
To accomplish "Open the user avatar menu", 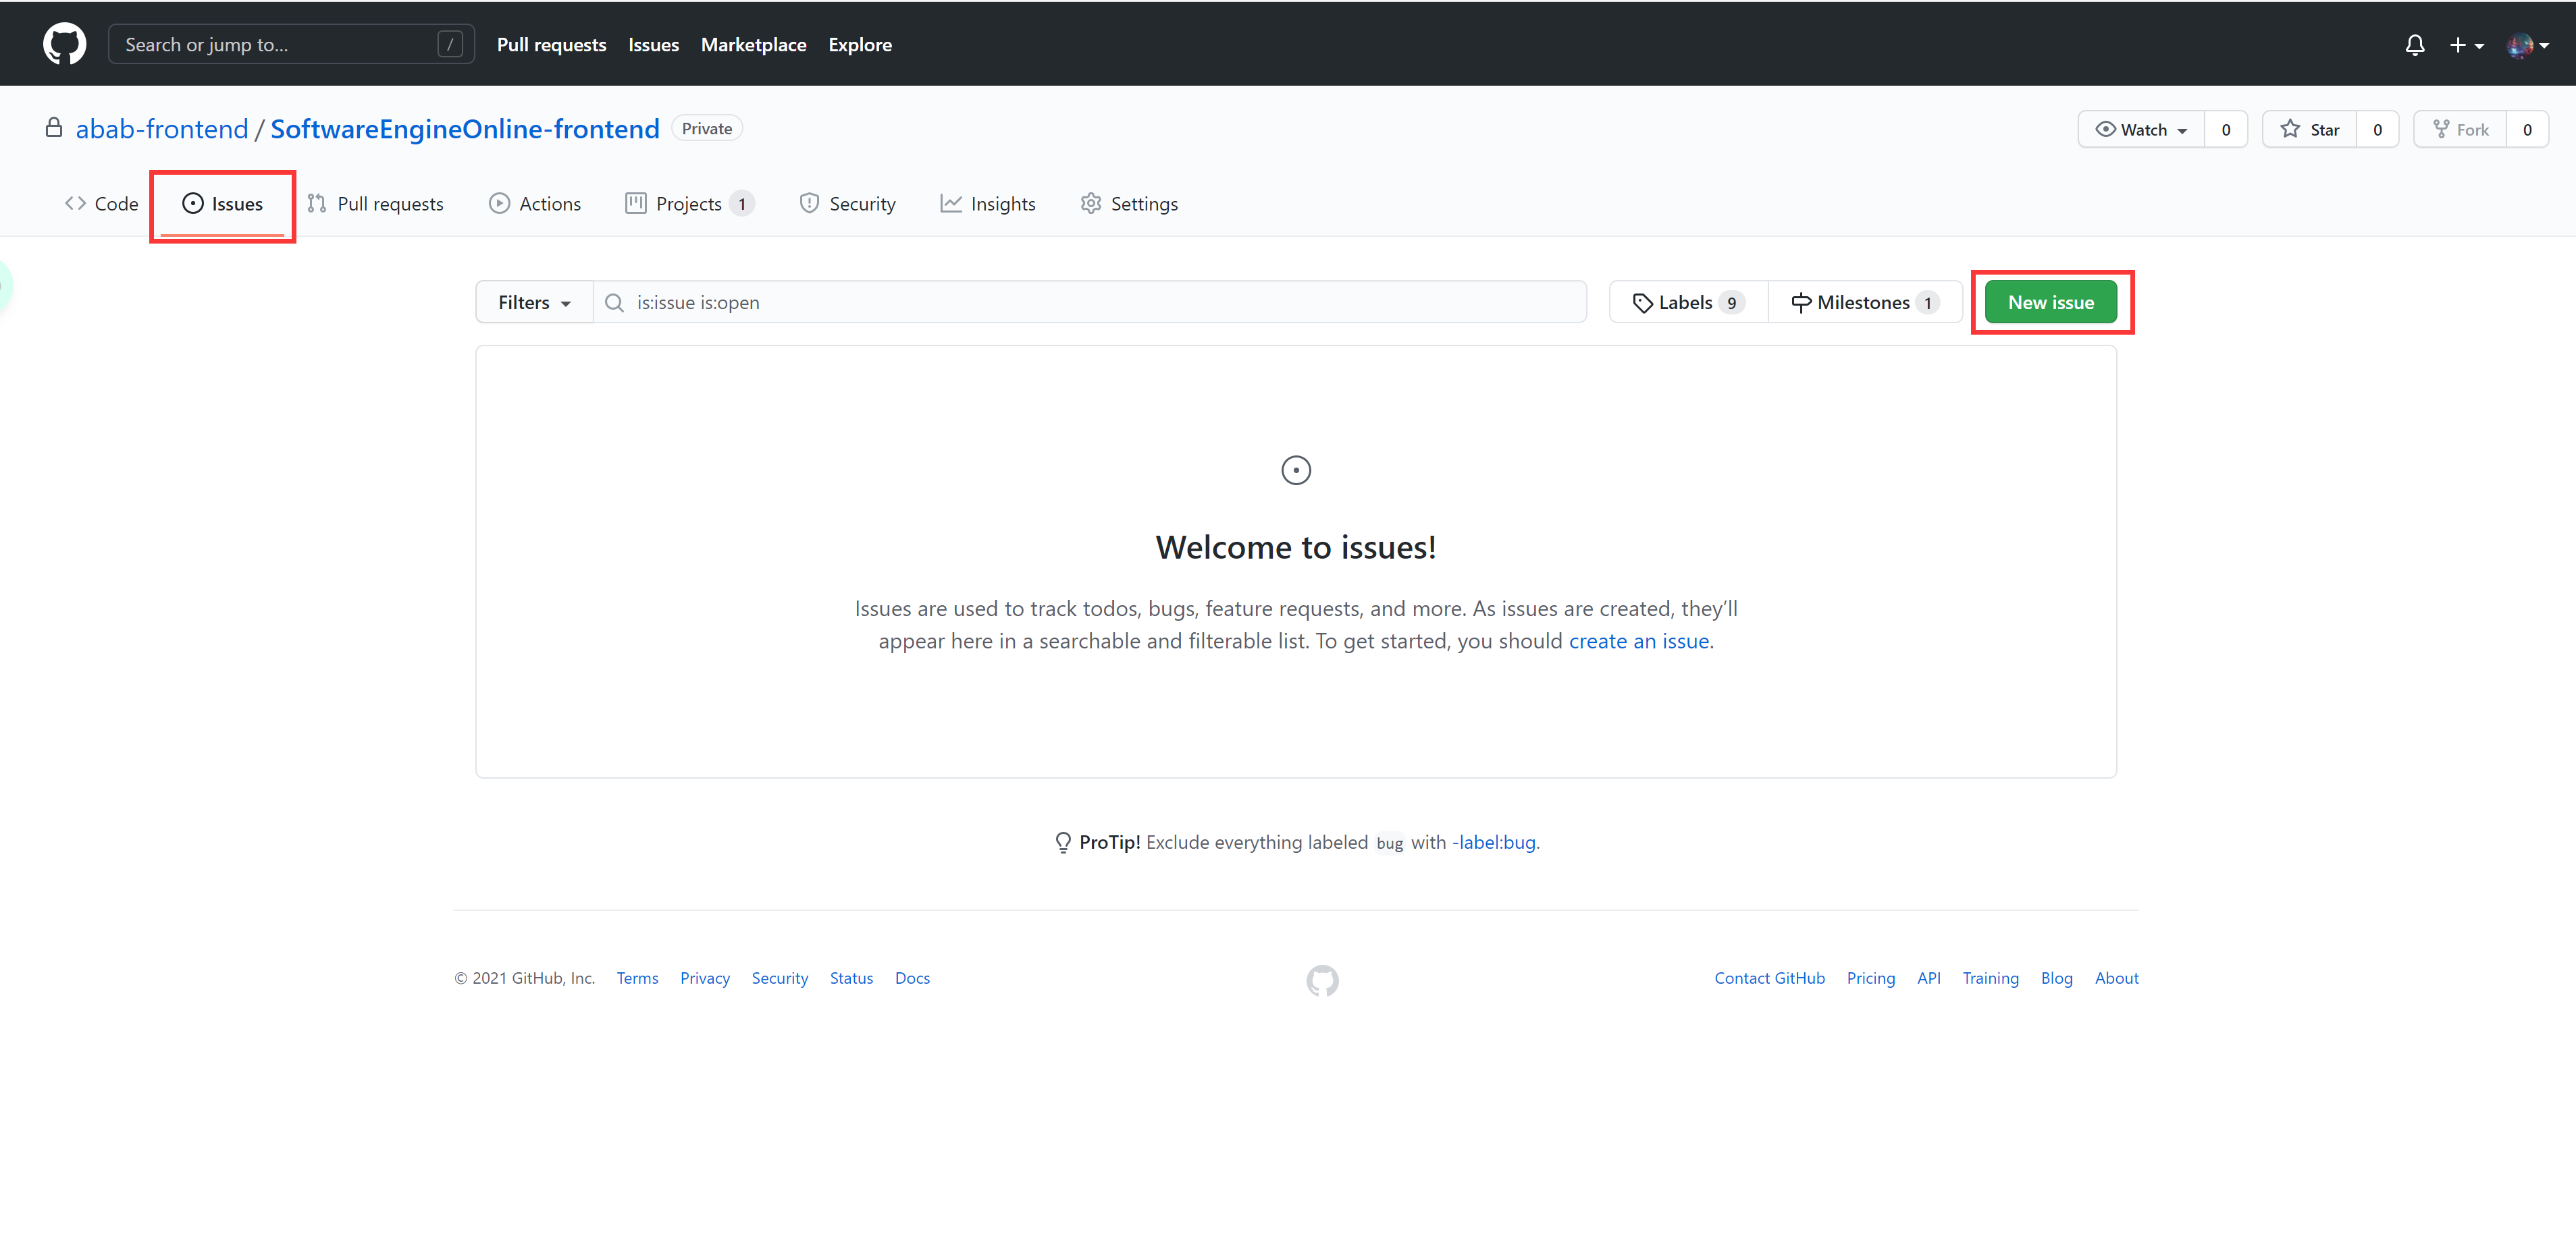I will tap(2527, 45).
